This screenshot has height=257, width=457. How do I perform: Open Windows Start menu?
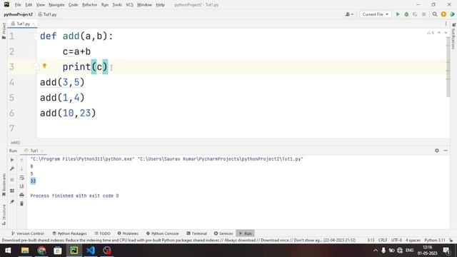pyautogui.click(x=8, y=251)
